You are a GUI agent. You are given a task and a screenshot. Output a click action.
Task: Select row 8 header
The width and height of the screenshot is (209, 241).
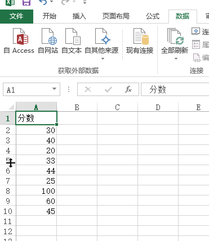click(8, 190)
